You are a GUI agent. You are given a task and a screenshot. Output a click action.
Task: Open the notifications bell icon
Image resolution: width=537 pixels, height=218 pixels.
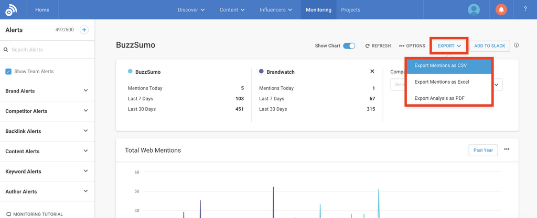[501, 9]
